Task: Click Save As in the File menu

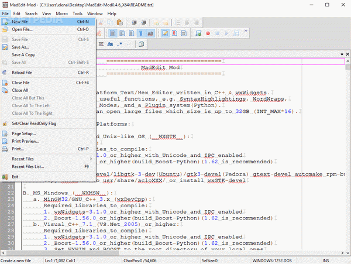Action: (20, 47)
